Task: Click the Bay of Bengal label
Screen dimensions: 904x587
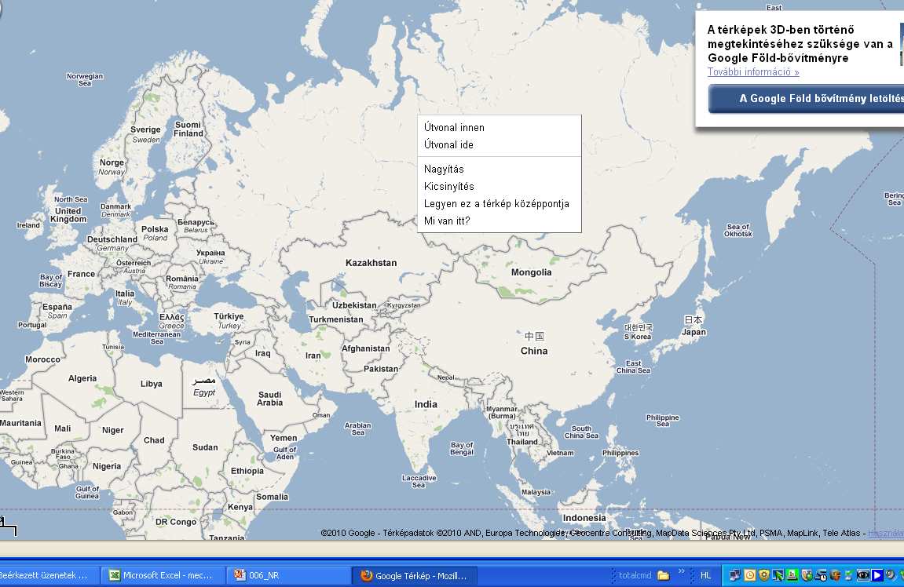Action: [462, 448]
